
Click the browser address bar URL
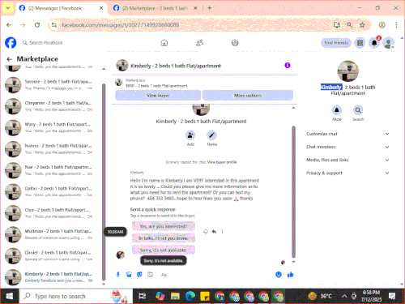pyautogui.click(x=121, y=25)
